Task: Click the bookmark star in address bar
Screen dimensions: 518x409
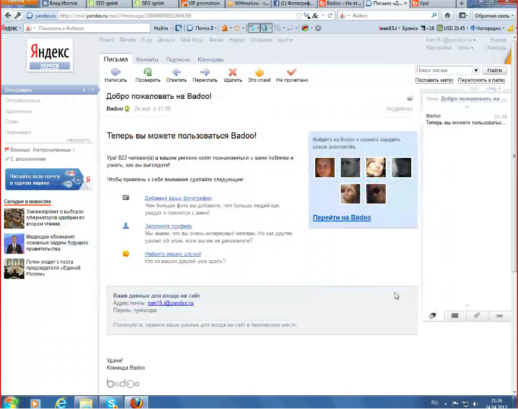Action: [x=299, y=15]
